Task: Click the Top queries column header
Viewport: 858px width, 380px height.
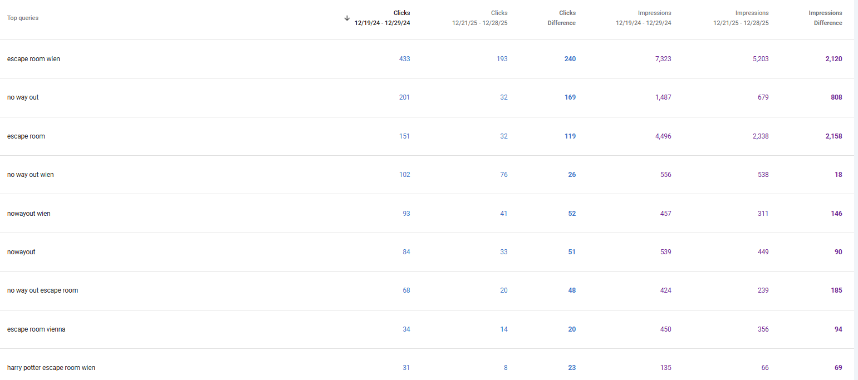Action: 23,18
